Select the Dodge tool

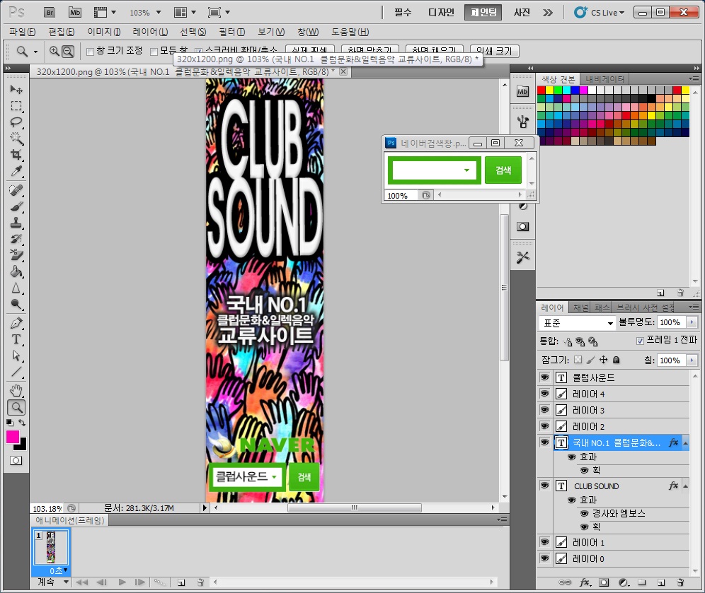[x=16, y=305]
